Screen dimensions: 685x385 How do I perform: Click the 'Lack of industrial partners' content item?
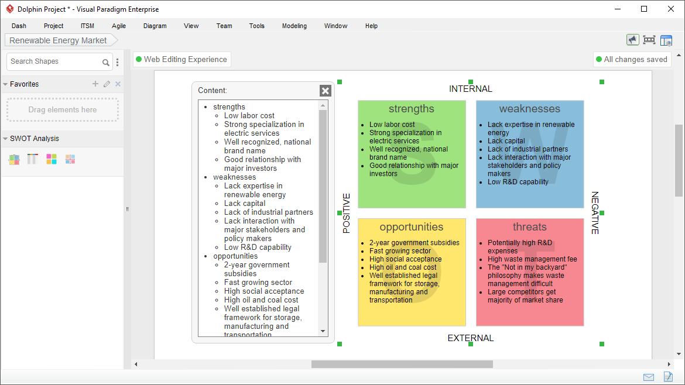269,212
